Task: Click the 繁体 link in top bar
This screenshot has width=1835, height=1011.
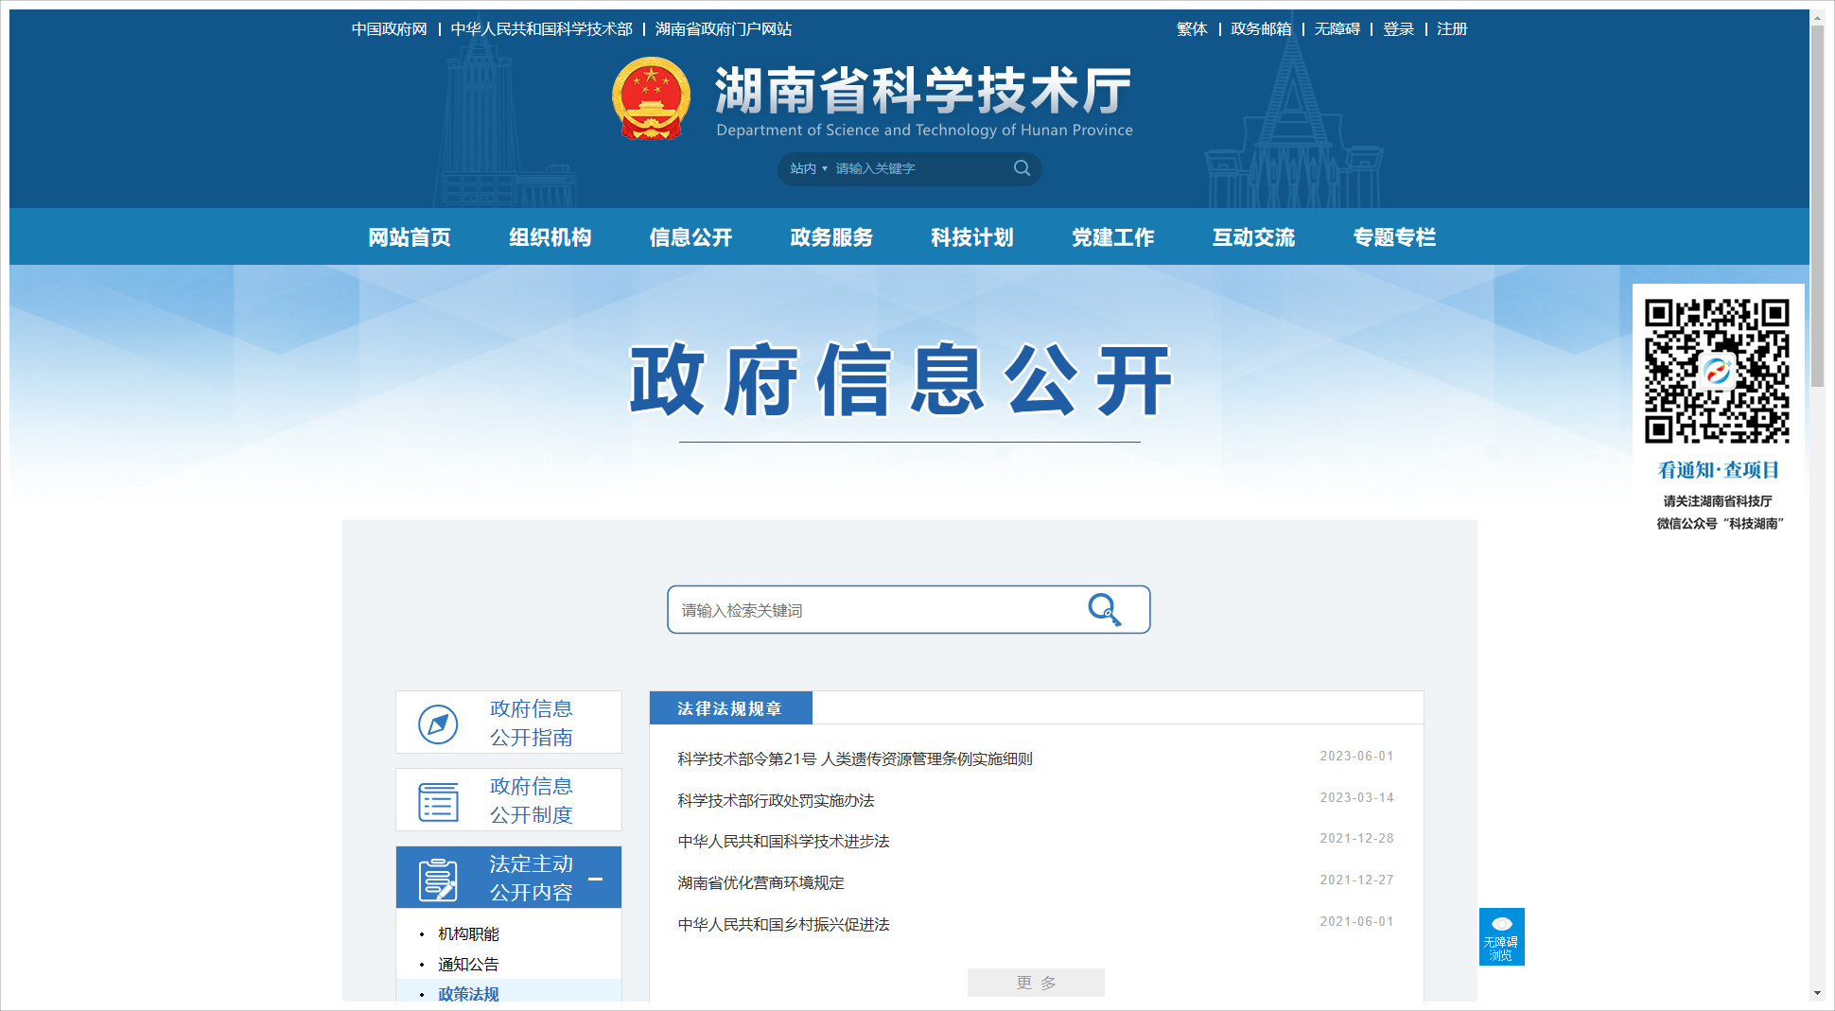Action: [1192, 29]
